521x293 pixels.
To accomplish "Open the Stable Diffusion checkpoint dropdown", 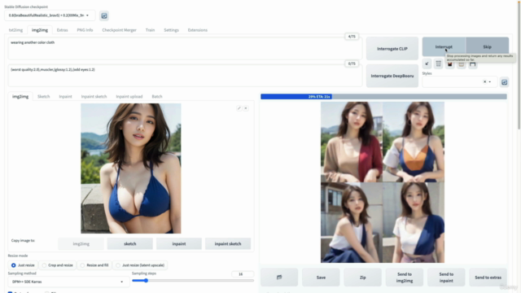I will [50, 15].
